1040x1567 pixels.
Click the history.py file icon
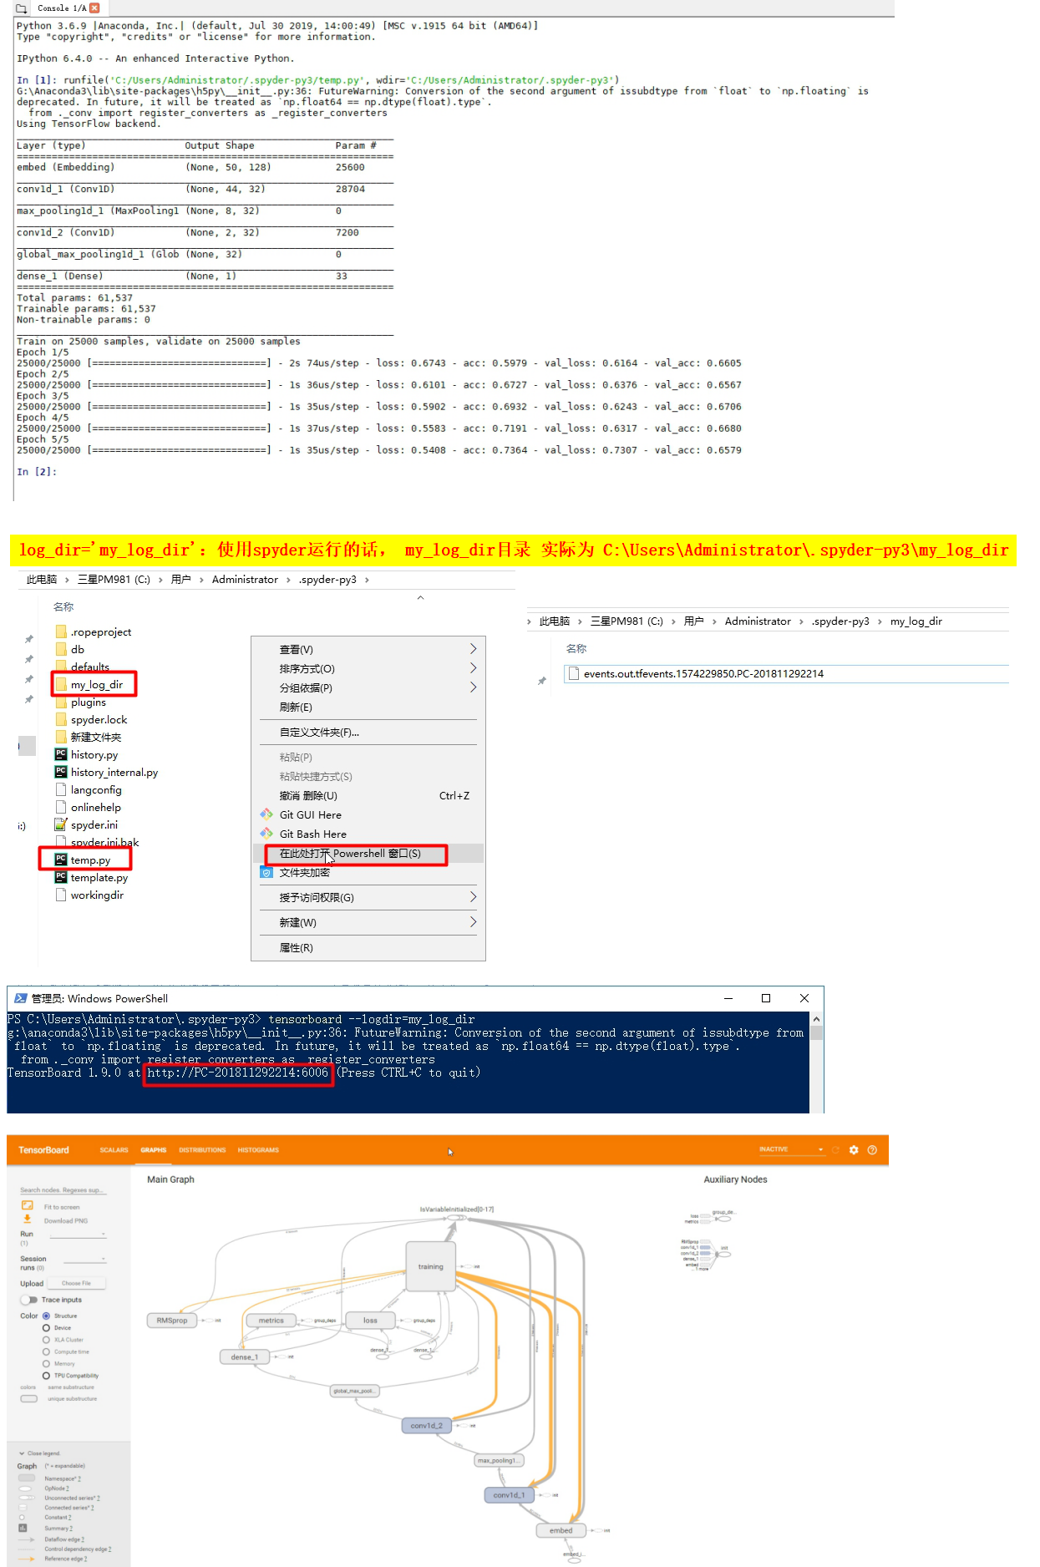61,754
